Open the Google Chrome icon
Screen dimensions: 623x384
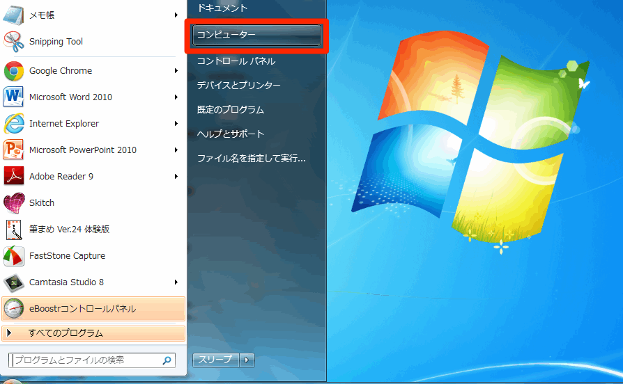[13, 71]
